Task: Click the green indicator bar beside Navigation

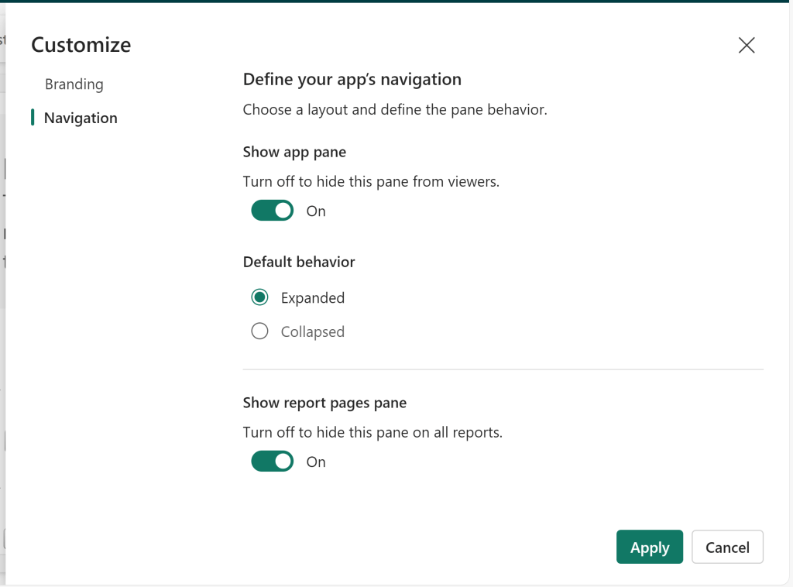Action: [33, 118]
